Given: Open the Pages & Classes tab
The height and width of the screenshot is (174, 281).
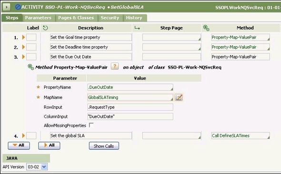Looking at the screenshot, I should (76, 18).
